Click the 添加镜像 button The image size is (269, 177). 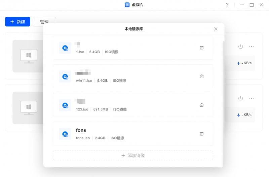pos(133,155)
